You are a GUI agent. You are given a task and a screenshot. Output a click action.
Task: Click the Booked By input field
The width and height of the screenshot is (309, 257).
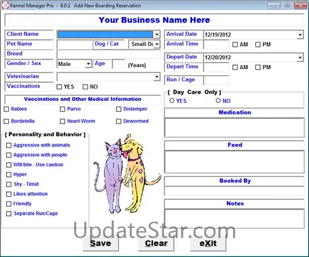tap(234, 191)
